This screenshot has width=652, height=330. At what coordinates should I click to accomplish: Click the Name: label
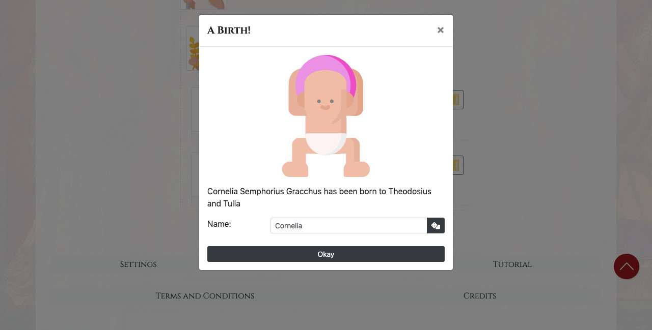(219, 224)
